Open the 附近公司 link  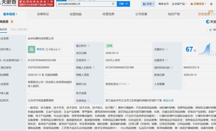[168, 101]
